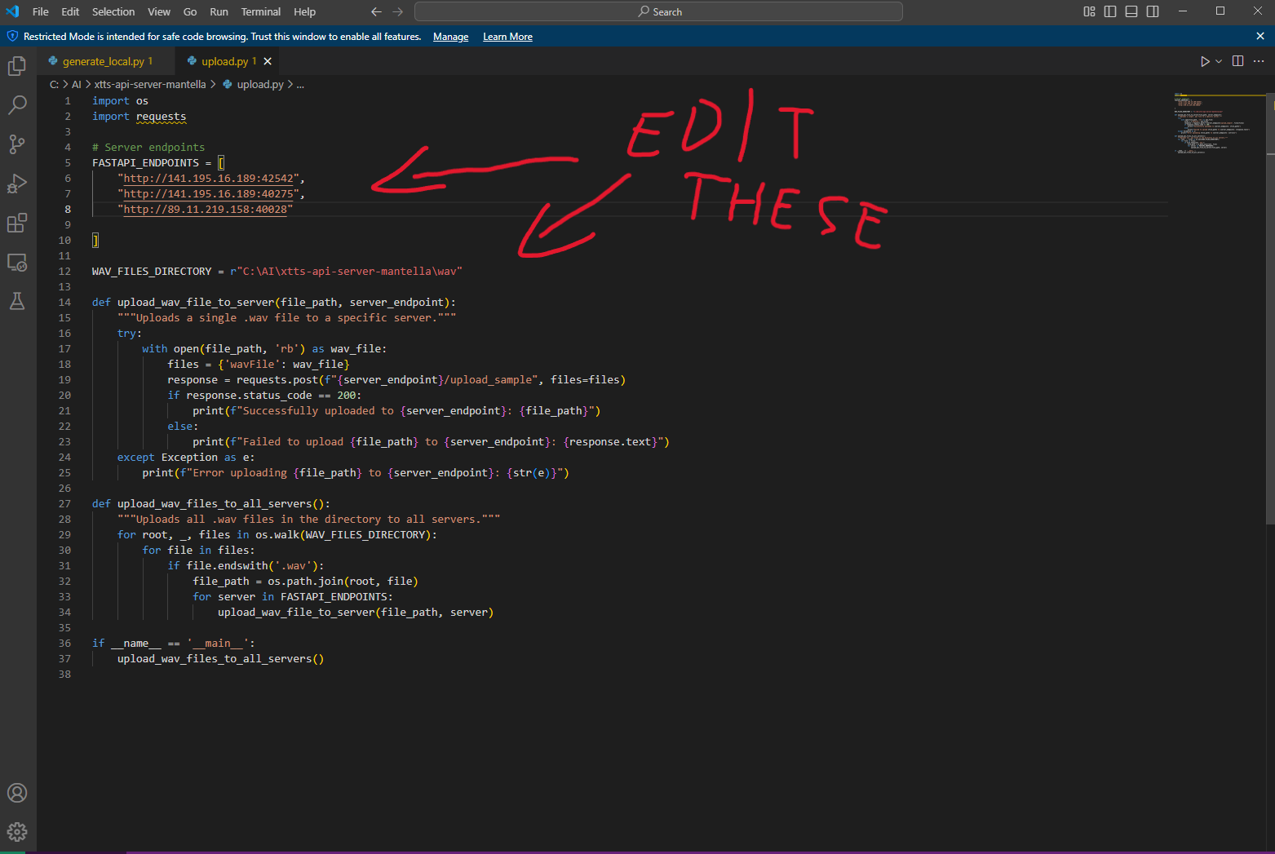Open the Explorer view in activity bar
This screenshot has height=854, width=1275.
coord(17,66)
